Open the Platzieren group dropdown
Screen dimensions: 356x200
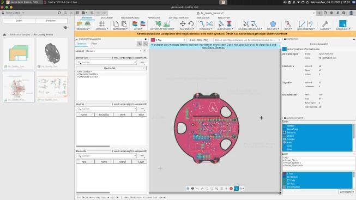click(186, 29)
